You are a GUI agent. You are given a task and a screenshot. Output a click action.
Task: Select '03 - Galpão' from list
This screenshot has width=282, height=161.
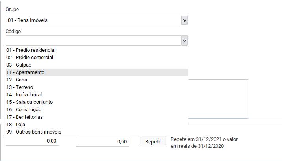click(x=19, y=65)
